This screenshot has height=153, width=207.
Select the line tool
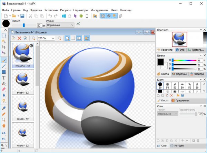[x=4, y=66]
